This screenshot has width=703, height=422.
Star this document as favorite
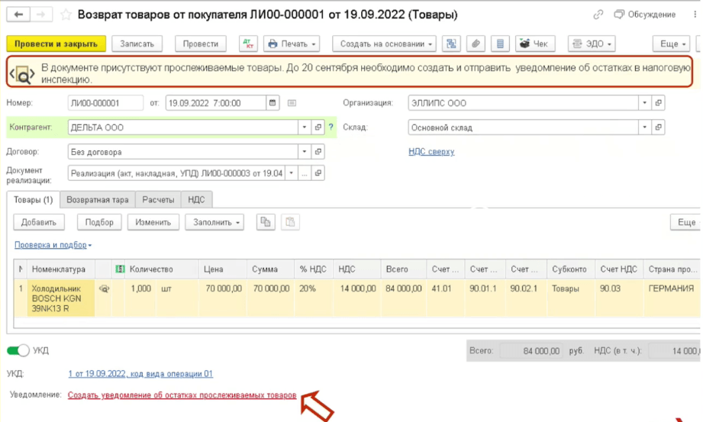pyautogui.click(x=66, y=14)
